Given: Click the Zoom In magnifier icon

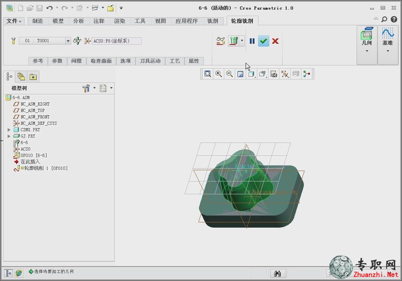Looking at the screenshot, I should (x=219, y=74).
